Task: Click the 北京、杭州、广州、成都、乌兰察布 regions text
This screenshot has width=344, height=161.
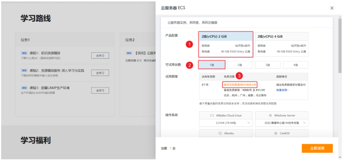Action: (x=245, y=95)
